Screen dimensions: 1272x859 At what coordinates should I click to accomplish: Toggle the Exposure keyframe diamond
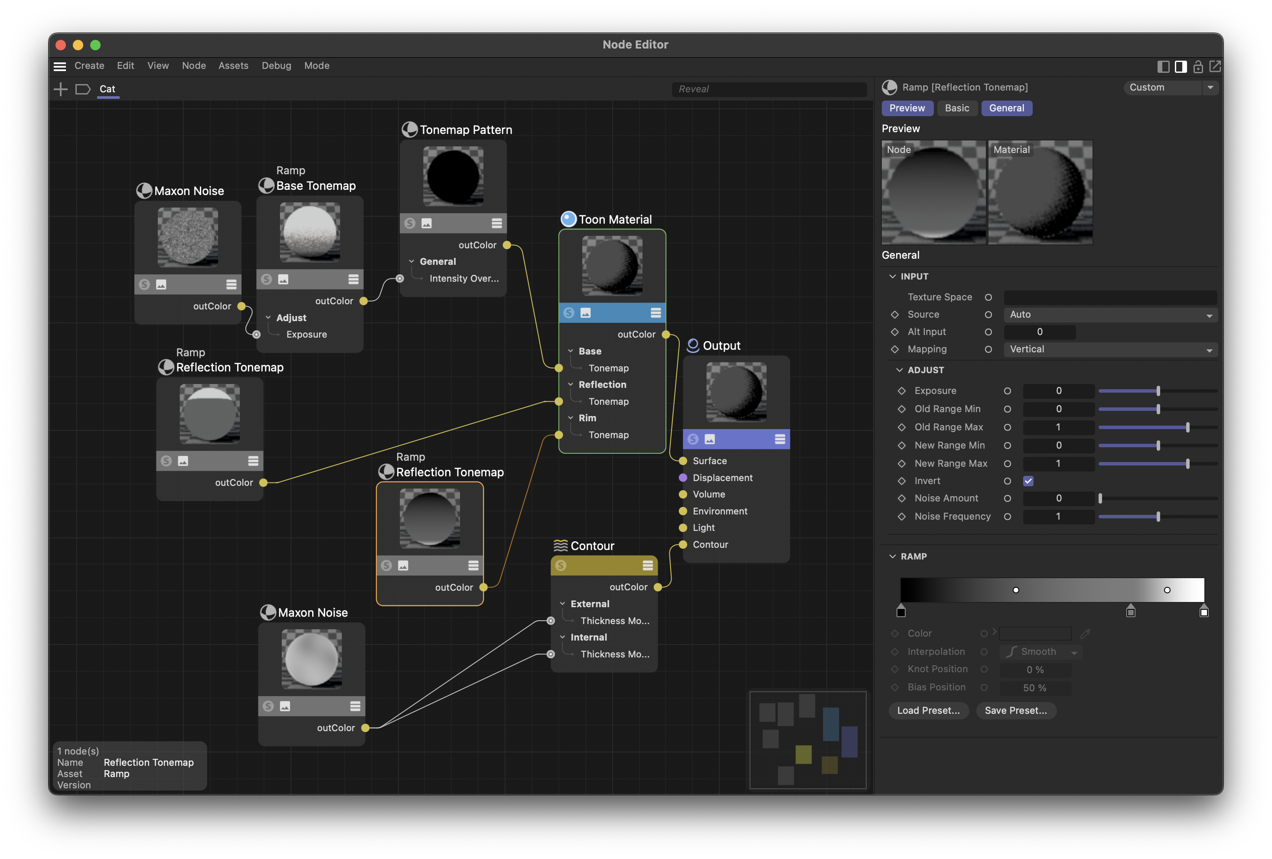coord(901,390)
